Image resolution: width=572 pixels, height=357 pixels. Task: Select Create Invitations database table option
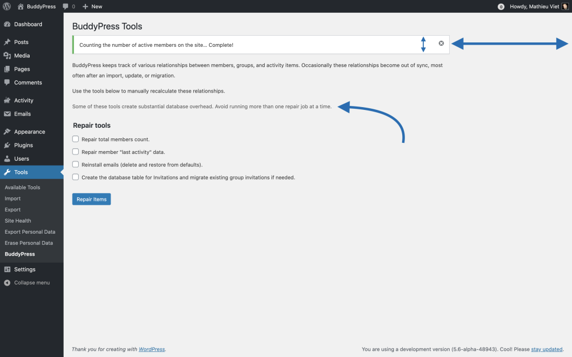tap(75, 177)
